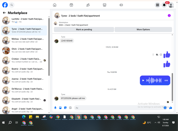Screen dimensions: 178x131
Task: Open Beatriz conversation
Action: click(x=24, y=70)
